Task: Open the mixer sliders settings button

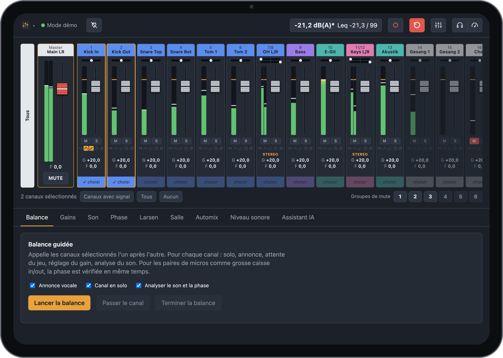Action: pyautogui.click(x=438, y=25)
